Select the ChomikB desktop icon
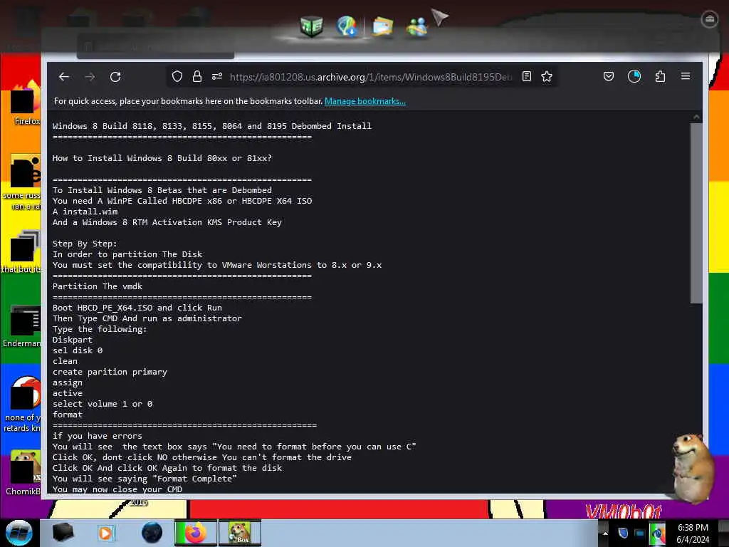Viewport: 729px width, 547px height. click(x=23, y=472)
